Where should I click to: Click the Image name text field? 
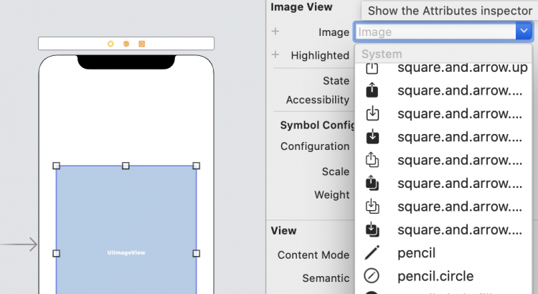(x=434, y=32)
